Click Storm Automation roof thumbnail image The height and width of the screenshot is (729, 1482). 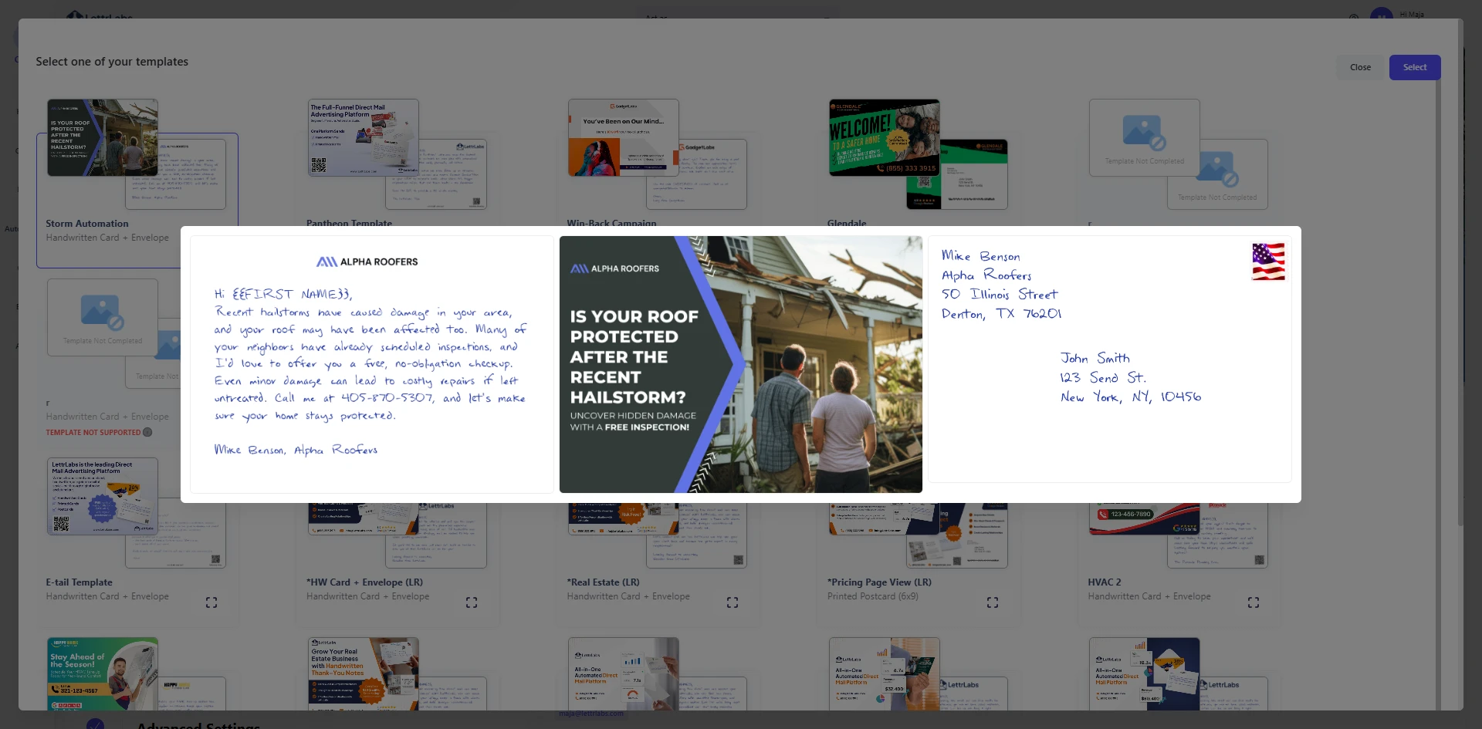(x=103, y=137)
